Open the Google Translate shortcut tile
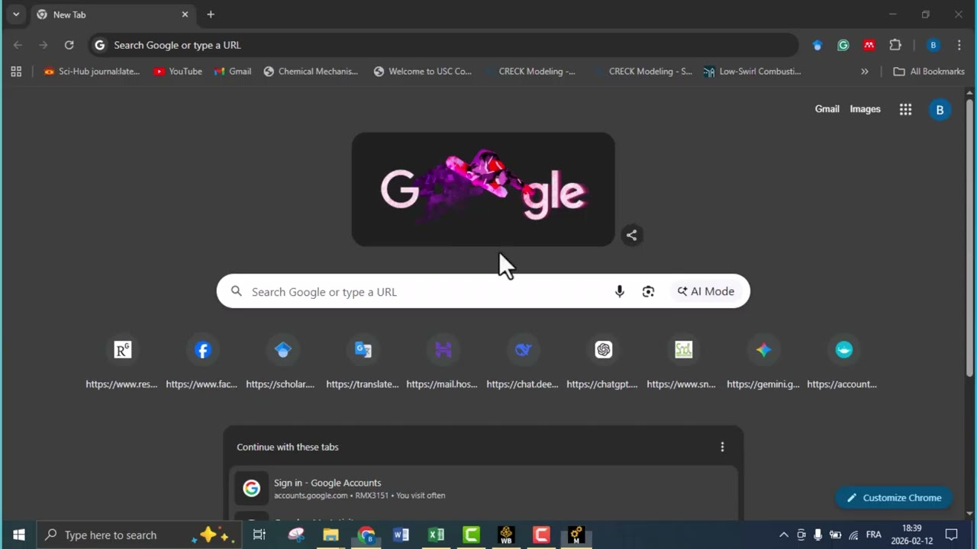The height and width of the screenshot is (549, 977). coord(363,362)
